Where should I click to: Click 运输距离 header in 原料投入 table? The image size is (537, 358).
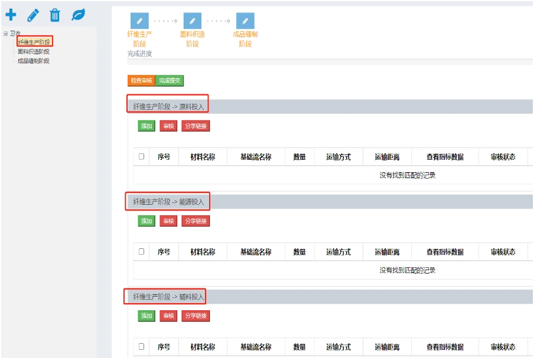(387, 157)
